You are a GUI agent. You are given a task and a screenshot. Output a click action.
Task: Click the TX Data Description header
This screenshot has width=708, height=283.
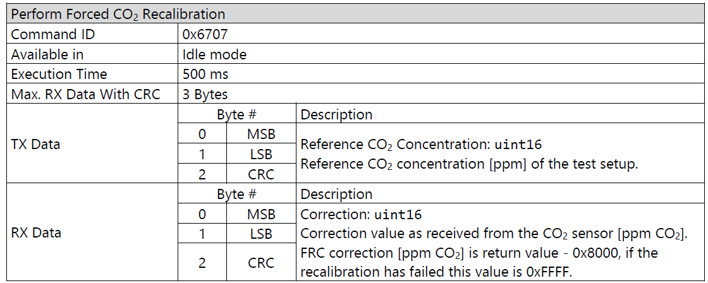[336, 114]
